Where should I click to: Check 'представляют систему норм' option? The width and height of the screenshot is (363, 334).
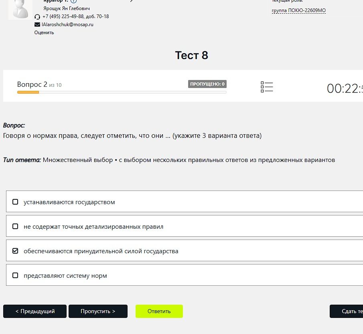pos(15,275)
